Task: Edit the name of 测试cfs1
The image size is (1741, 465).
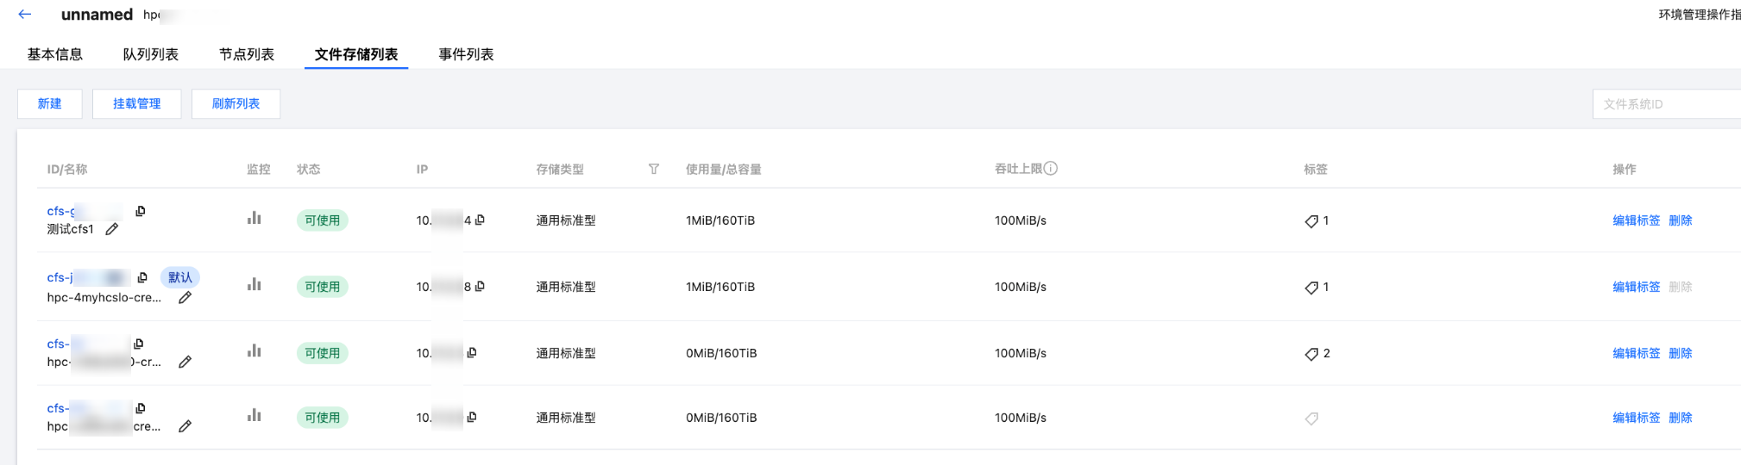Action: tap(112, 229)
